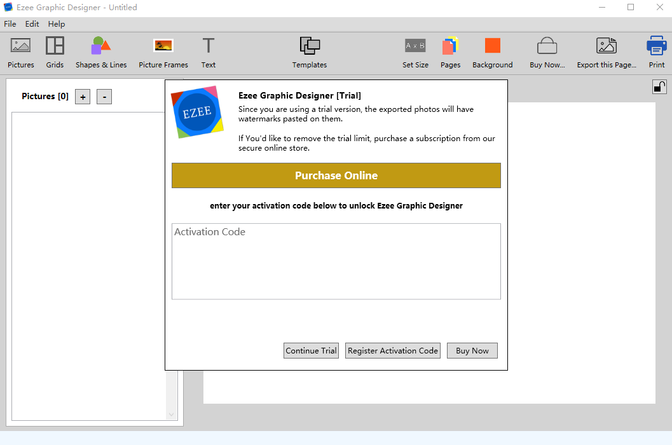
Task: Open the File menu
Action: [10, 24]
